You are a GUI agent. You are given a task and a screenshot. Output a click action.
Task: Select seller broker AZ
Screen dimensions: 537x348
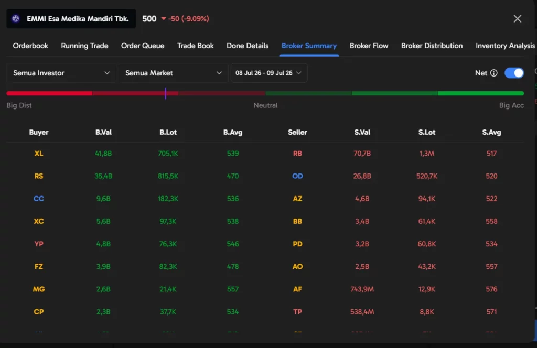pos(298,199)
